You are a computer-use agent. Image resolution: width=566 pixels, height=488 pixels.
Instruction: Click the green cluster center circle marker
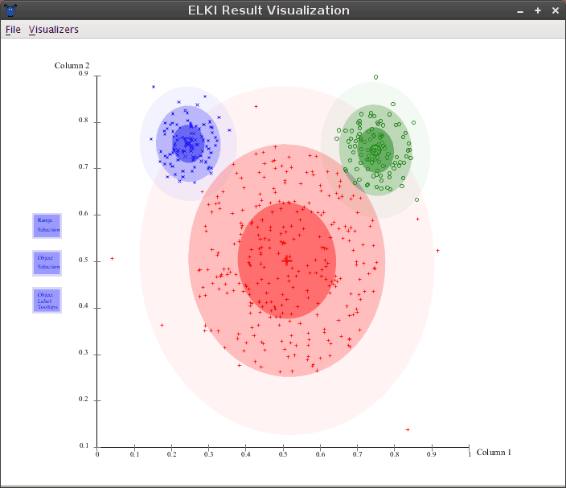pos(375,150)
